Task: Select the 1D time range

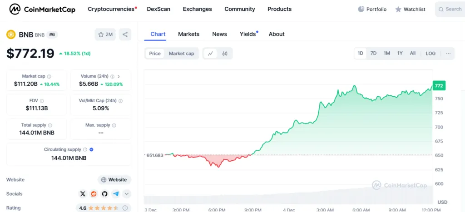Action: [360, 54]
